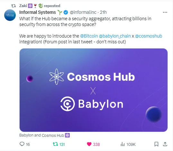This screenshot has height=151, width=173.
Task: Open the view analytics bar chart icon
Action: tap(123, 144)
